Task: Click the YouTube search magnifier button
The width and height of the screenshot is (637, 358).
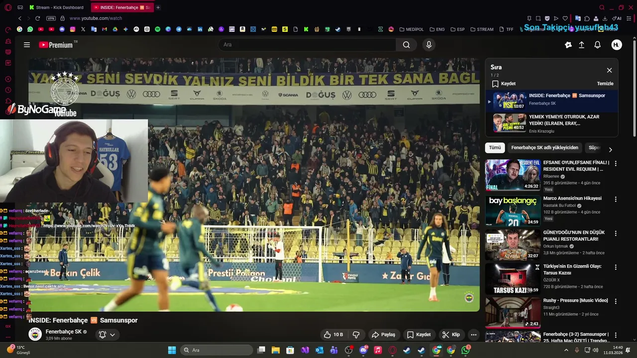Action: pyautogui.click(x=406, y=45)
